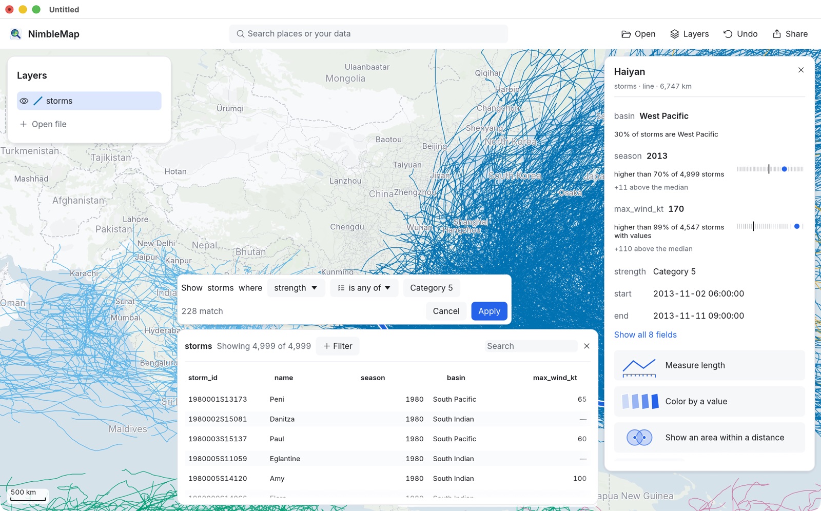
Task: Click the Category 5 value chip
Action: tap(431, 288)
